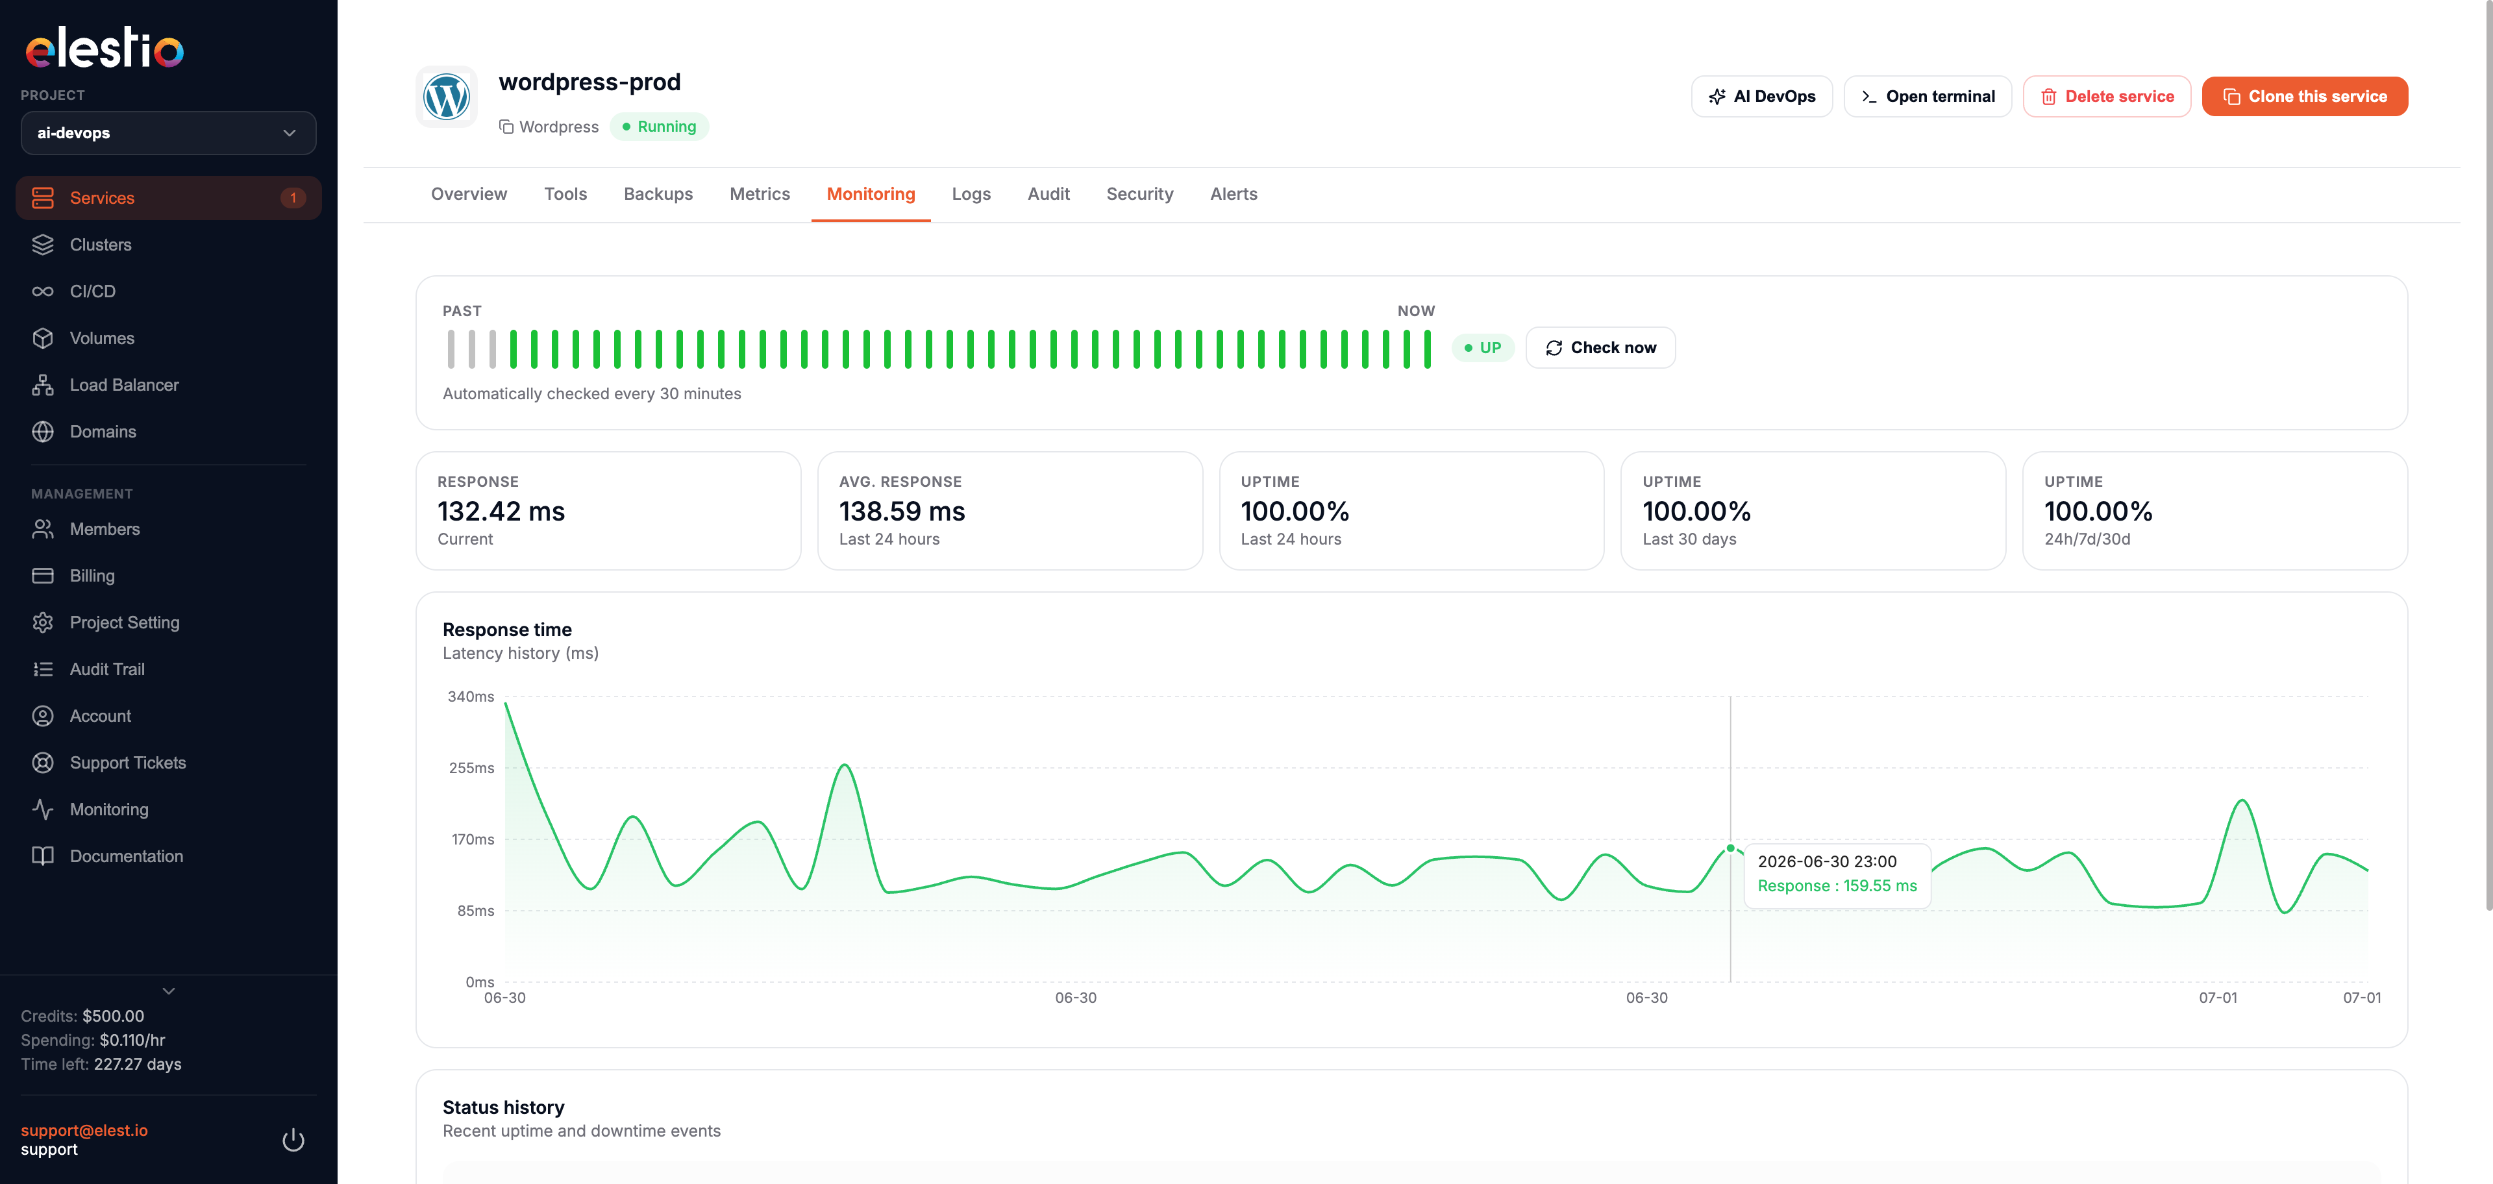Click the 2026-06-30 23:00 chart data point
Screen dimensions: 2493x1184
[1730, 848]
